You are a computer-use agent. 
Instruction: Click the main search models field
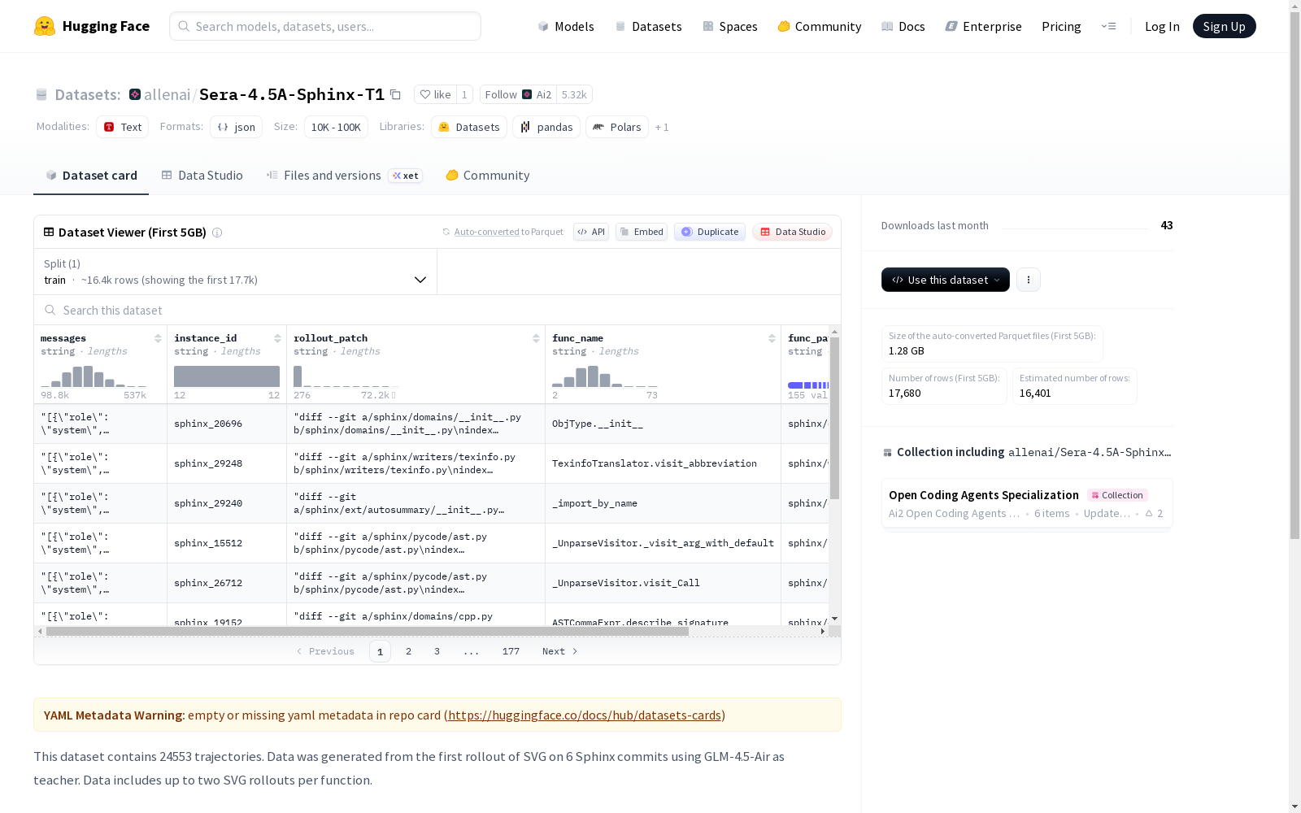[x=325, y=26]
